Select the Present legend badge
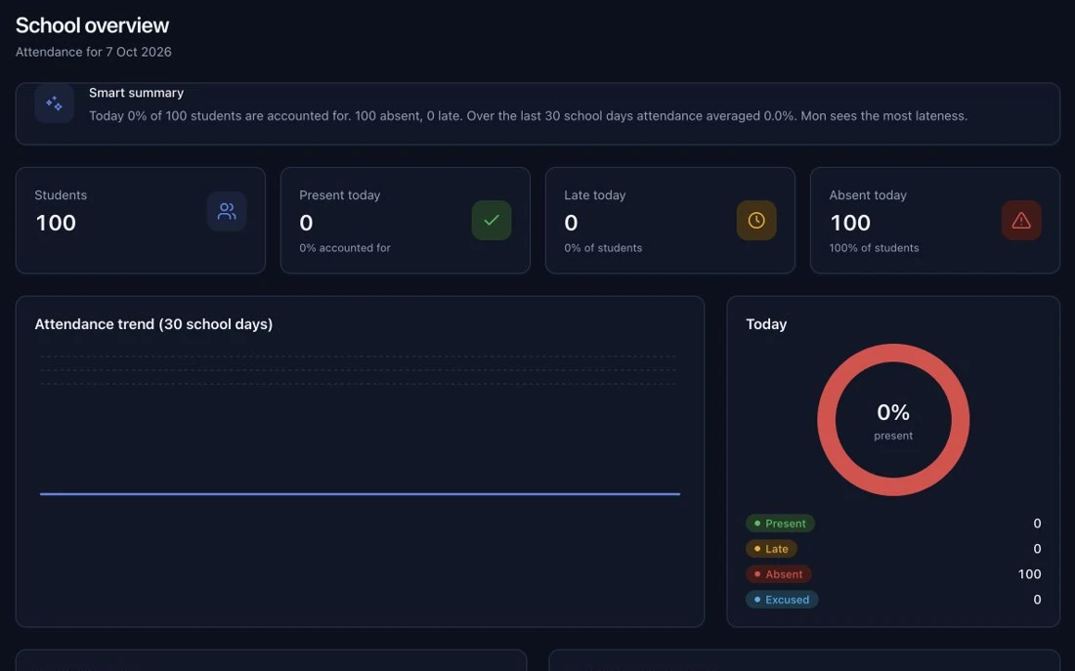1075x671 pixels. [780, 524]
